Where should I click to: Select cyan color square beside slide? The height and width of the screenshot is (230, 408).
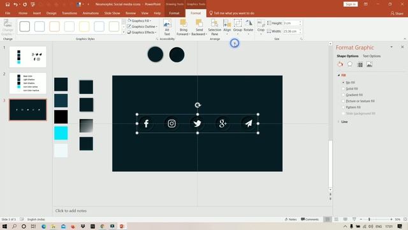(61, 133)
